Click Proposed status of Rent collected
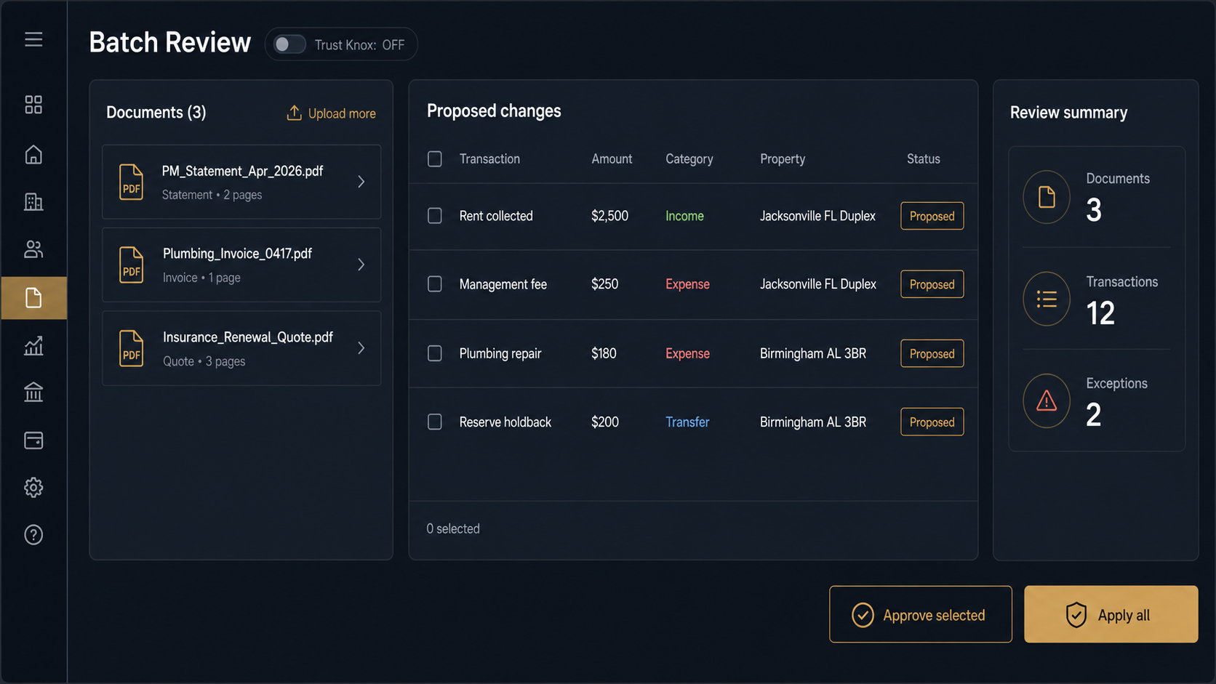 click(x=932, y=216)
